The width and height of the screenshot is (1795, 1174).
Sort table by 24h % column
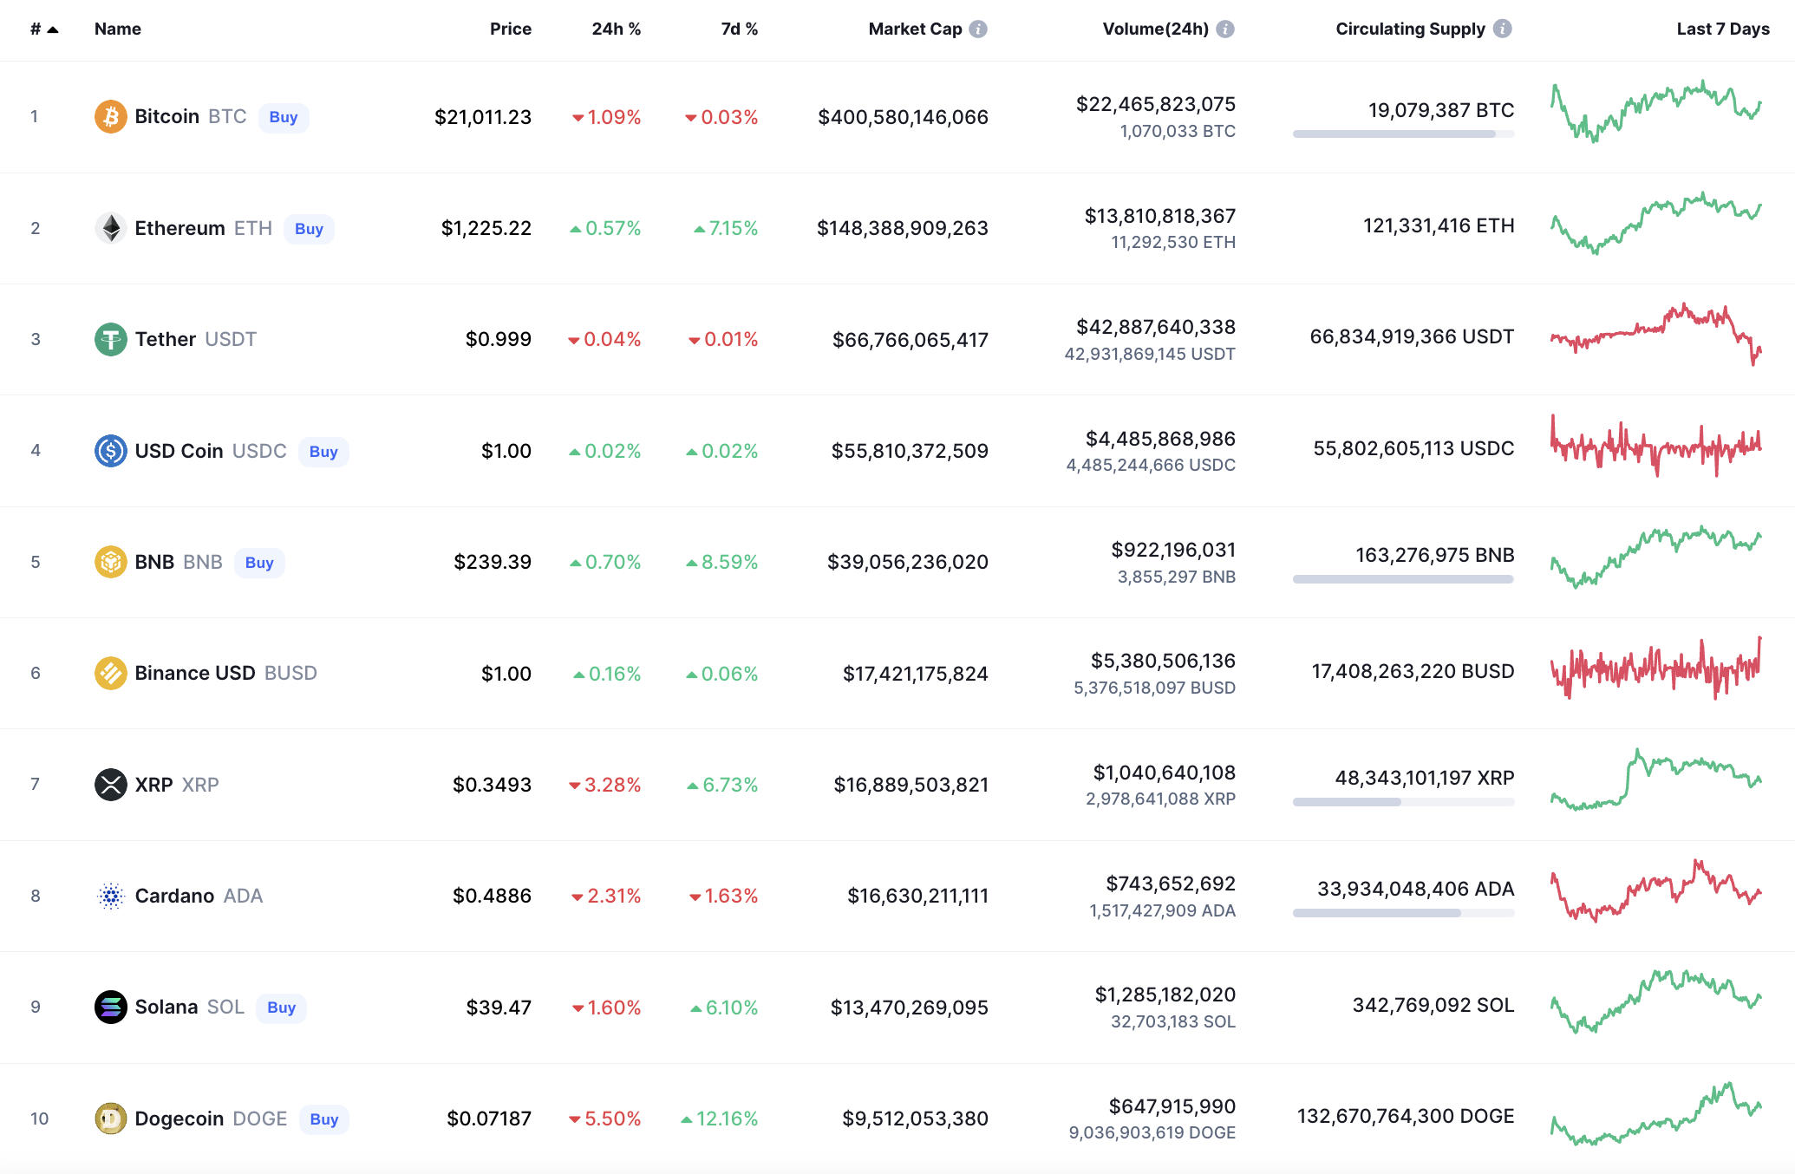coord(616,29)
